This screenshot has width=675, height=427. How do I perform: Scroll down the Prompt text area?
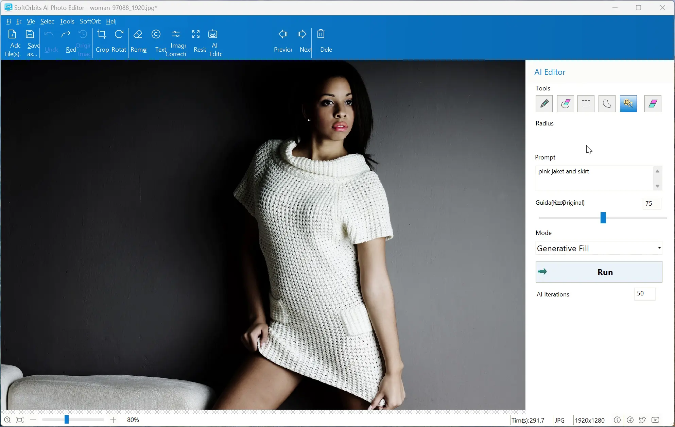(x=657, y=186)
